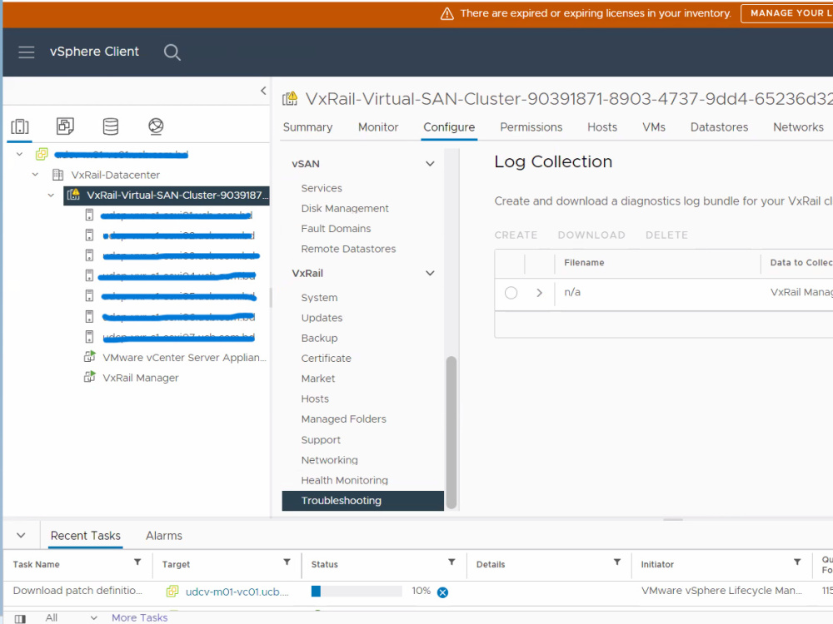Switch to the Alarms tab
The width and height of the screenshot is (833, 624).
(x=163, y=535)
